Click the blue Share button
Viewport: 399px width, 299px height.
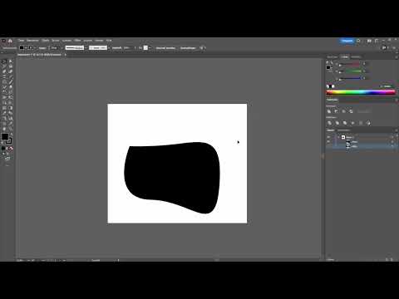[347, 41]
